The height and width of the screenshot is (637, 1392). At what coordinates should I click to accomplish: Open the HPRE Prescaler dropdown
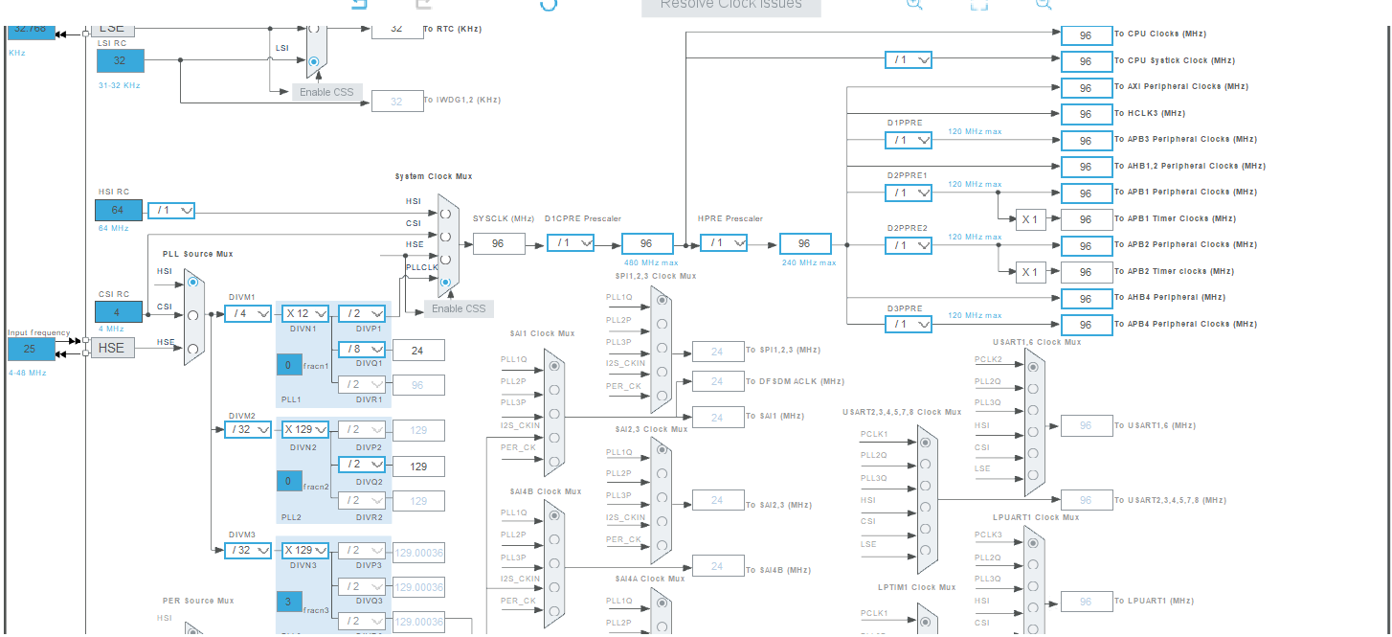coord(724,242)
